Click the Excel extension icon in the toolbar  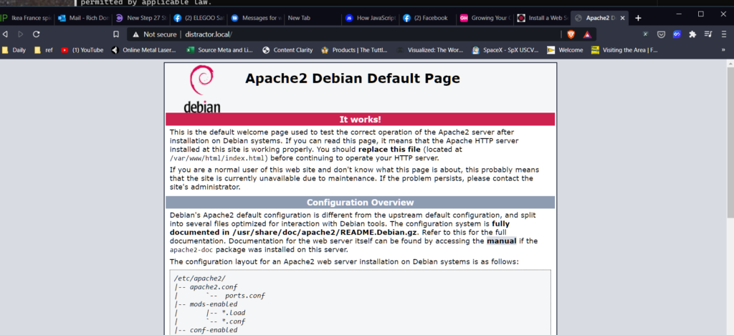tap(646, 34)
